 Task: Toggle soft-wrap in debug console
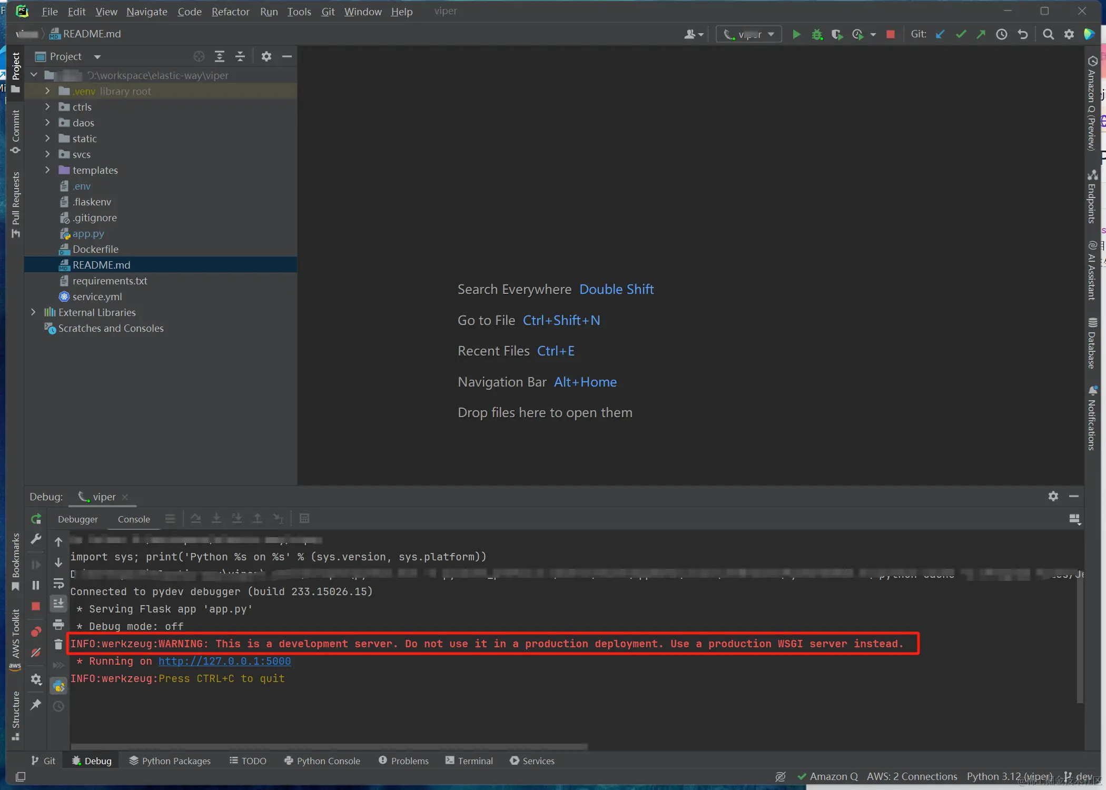tap(58, 584)
